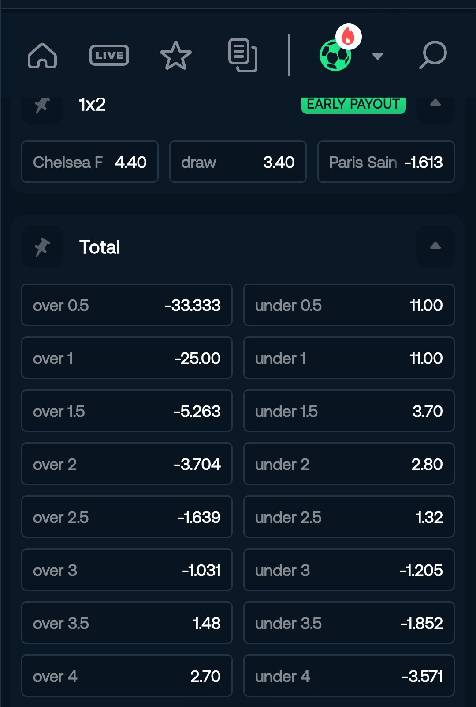
Task: Open favorites star icon
Action: (175, 56)
